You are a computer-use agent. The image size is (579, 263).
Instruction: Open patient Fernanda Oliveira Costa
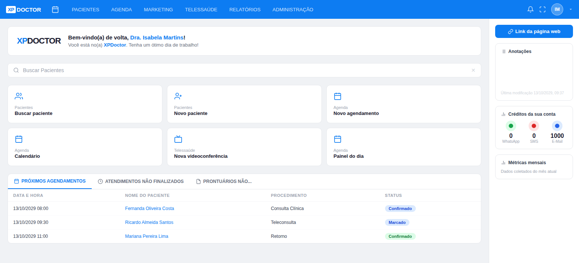150,209
